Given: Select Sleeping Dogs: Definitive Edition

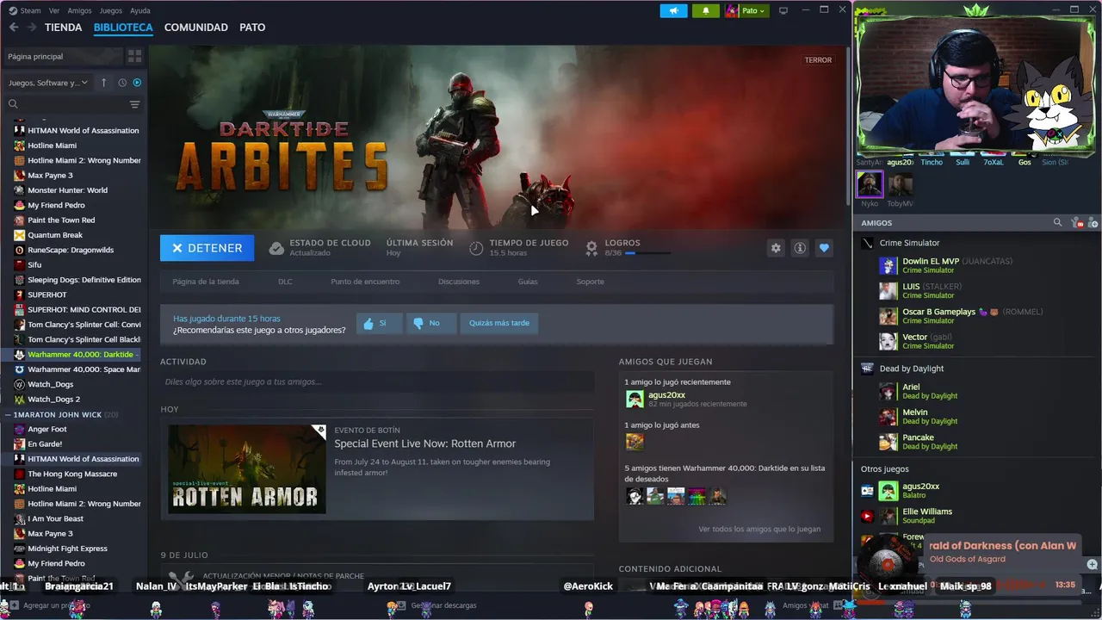Looking at the screenshot, I should tap(84, 280).
